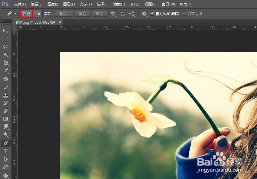
Task: Open the 帮助(H) menu
Action: [x=186, y=4]
